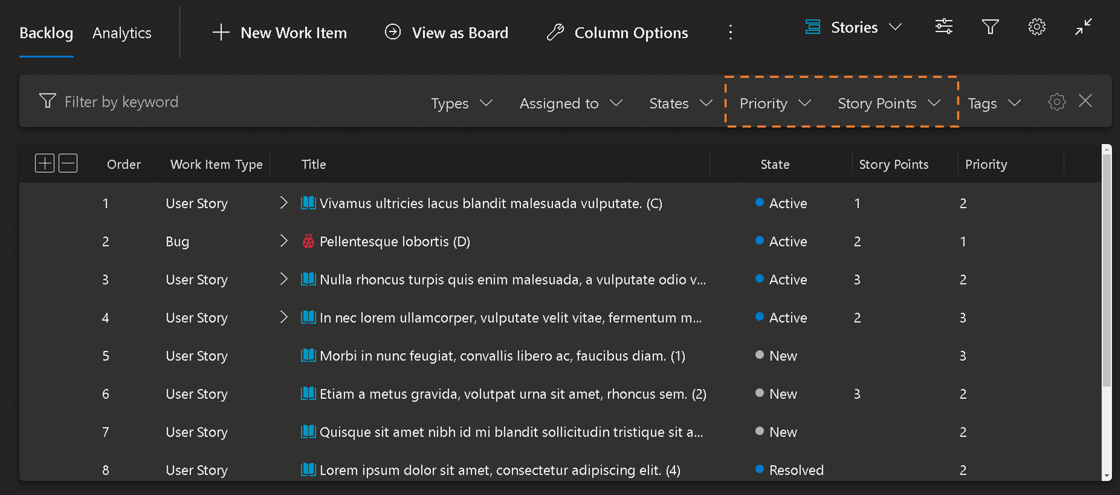Close the active filter bar
Viewport: 1120px width, 495px height.
(x=1086, y=102)
